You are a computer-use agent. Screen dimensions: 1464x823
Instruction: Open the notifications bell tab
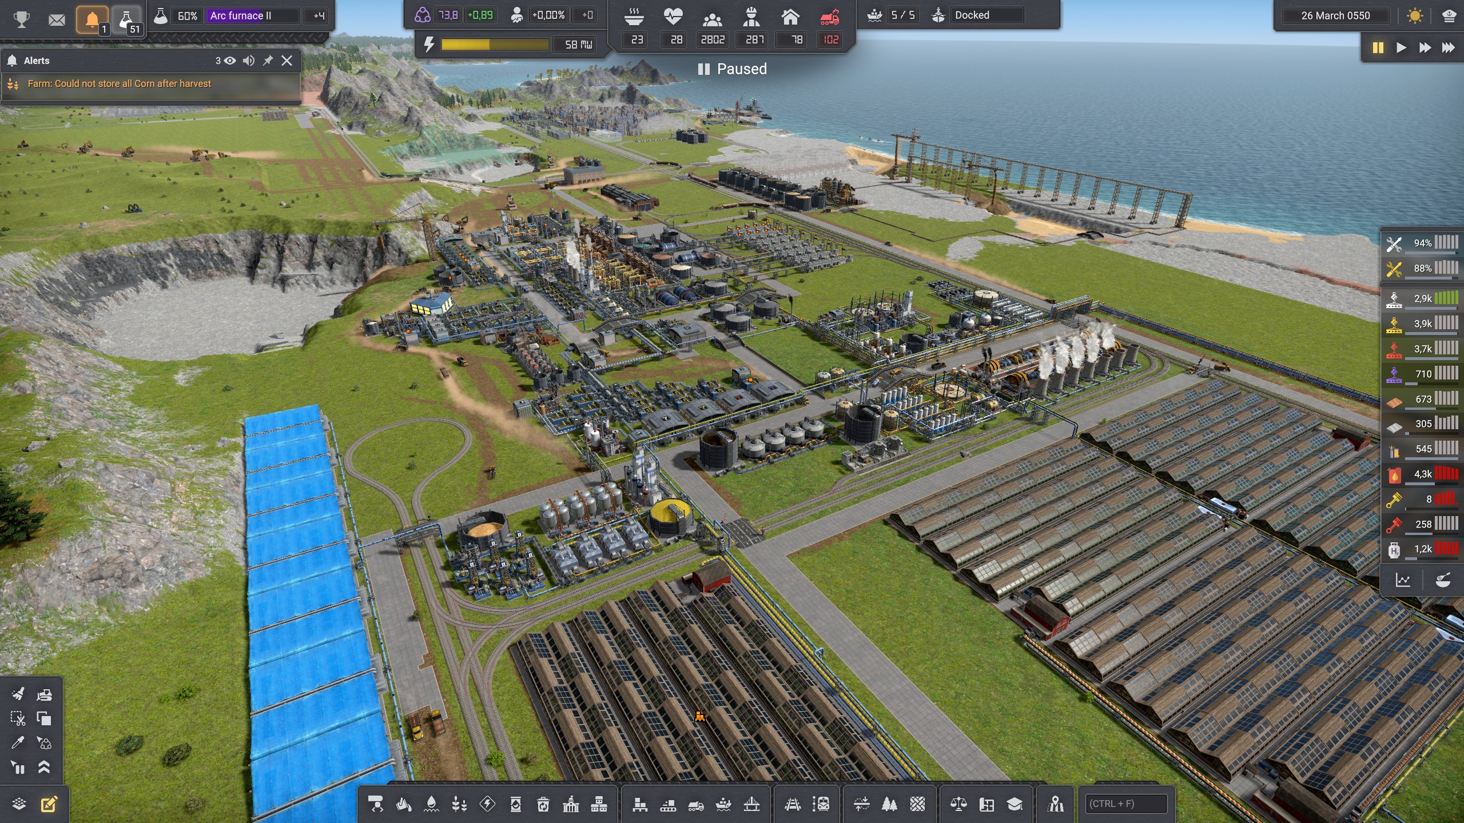click(92, 20)
